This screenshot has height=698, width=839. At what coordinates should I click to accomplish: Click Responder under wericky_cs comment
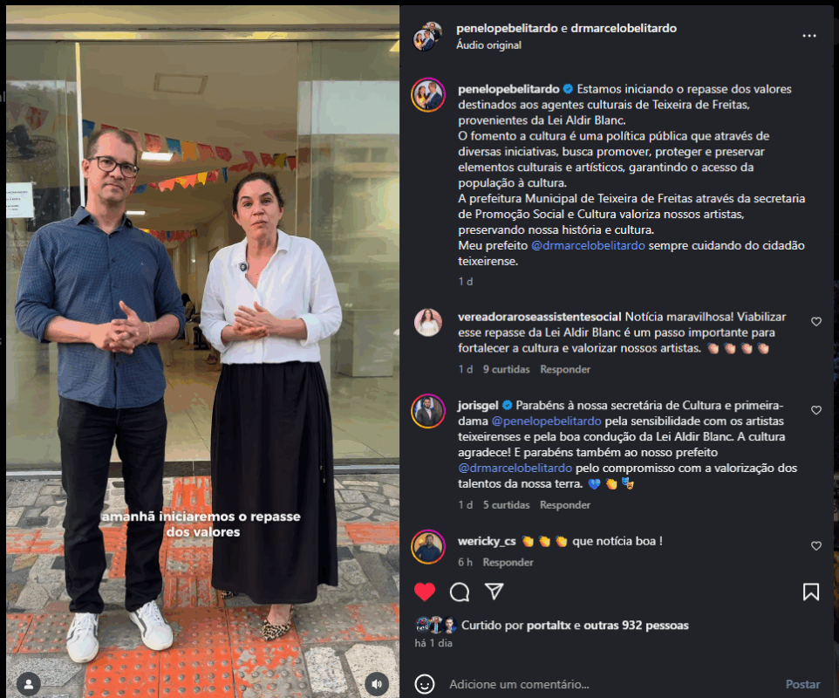508,562
